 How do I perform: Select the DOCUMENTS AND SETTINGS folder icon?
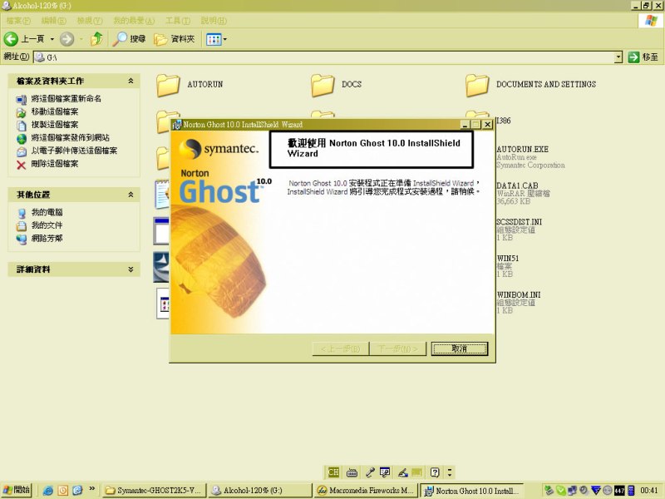point(477,85)
